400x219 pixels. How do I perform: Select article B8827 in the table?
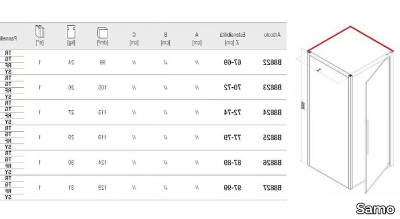coord(272,188)
